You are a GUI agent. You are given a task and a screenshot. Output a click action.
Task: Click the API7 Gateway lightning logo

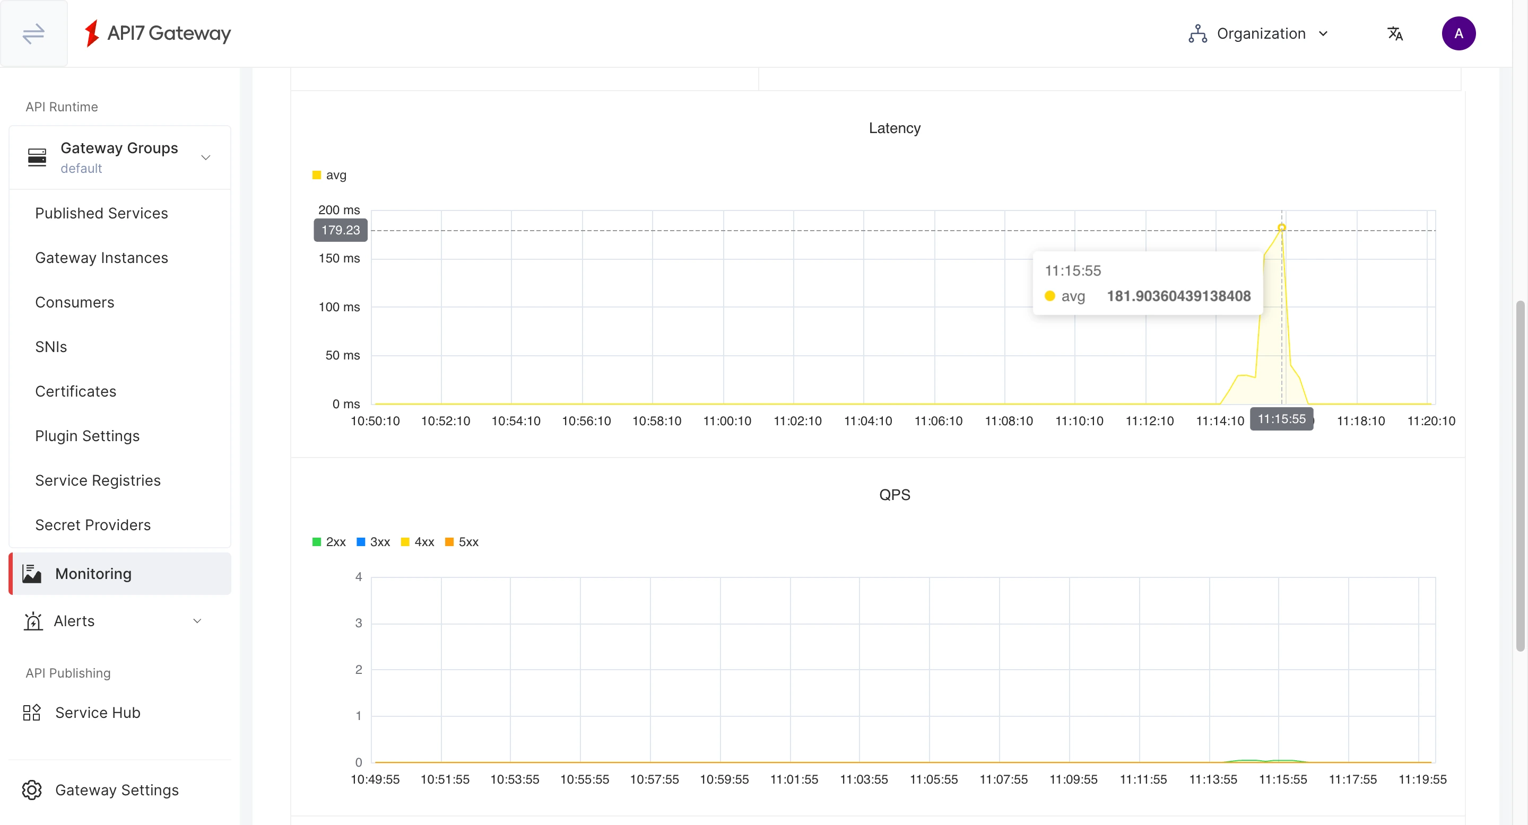click(91, 33)
